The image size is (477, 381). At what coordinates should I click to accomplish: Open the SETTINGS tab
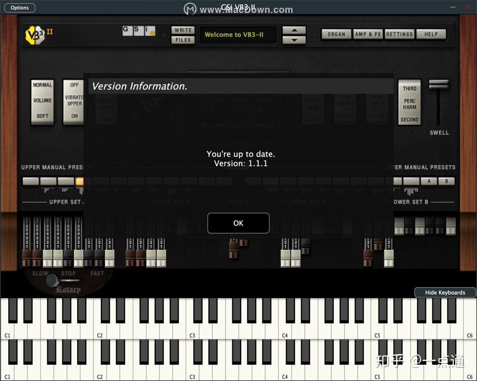coord(399,34)
